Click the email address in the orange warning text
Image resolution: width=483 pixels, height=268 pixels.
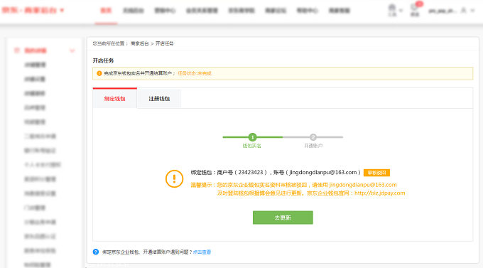click(363, 185)
